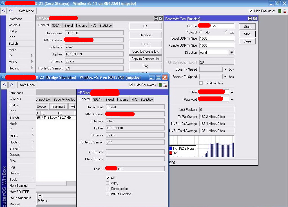288x207 pixels.
Task: Switch to Signal tab in lower AP Client
Action: [x=110, y=100]
